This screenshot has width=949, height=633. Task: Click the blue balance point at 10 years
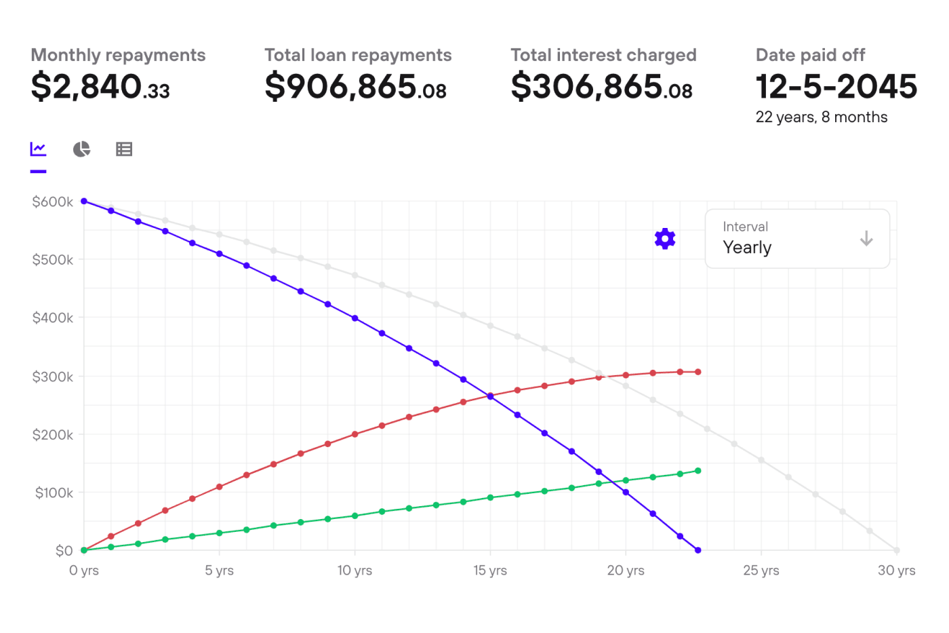point(355,318)
